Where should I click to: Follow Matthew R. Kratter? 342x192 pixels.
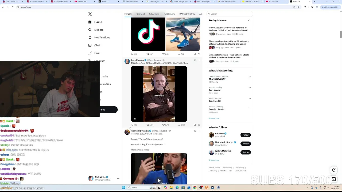coord(246,143)
